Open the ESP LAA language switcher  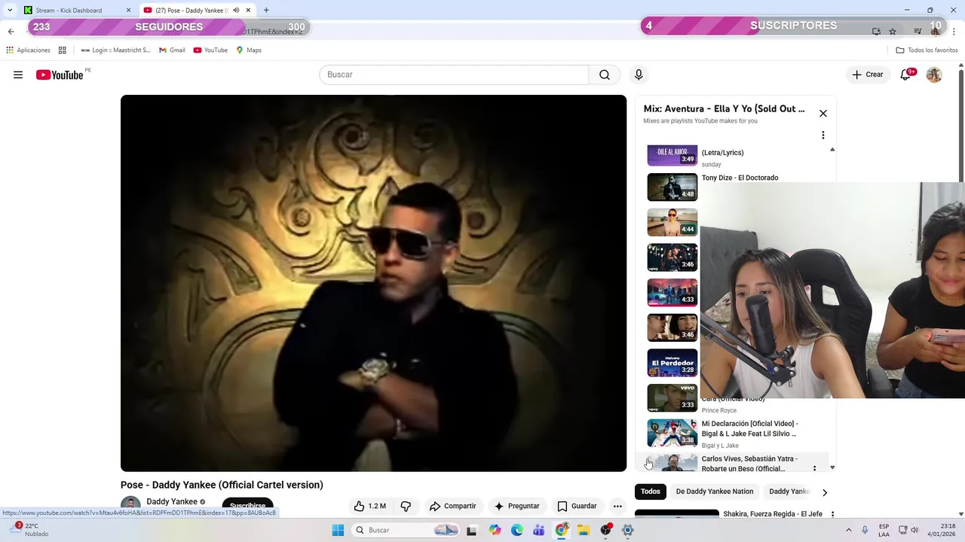coord(884,530)
